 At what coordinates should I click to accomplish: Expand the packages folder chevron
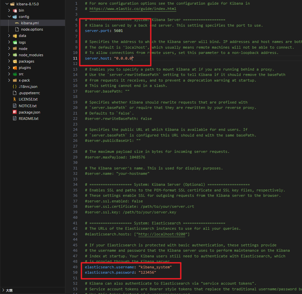coord(9,61)
